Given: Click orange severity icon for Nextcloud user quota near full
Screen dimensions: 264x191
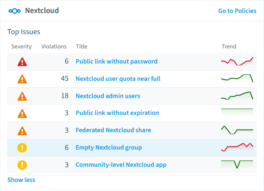Looking at the screenshot, I should pyautogui.click(x=22, y=79).
